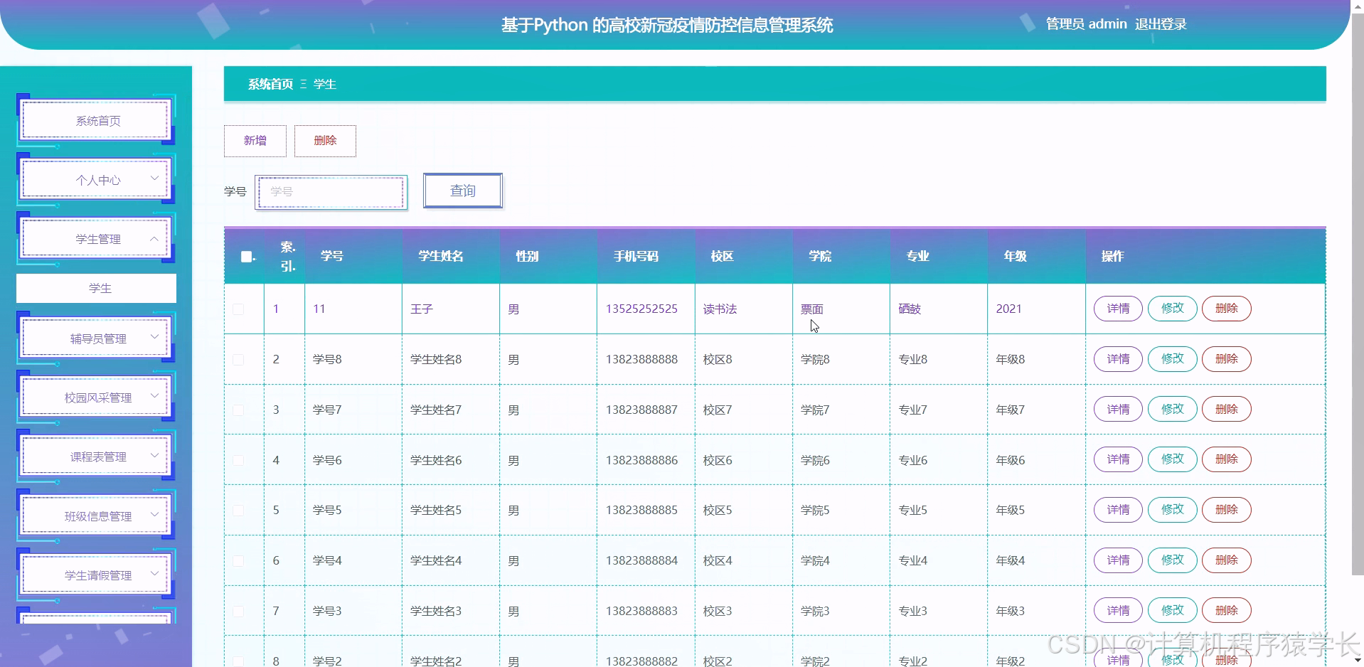1364x667 pixels.
Task: View 详情 for 学生姓名3
Action: click(x=1118, y=611)
